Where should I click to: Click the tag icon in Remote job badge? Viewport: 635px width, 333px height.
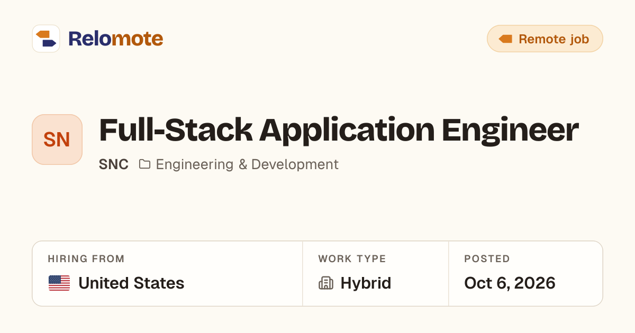coord(505,39)
